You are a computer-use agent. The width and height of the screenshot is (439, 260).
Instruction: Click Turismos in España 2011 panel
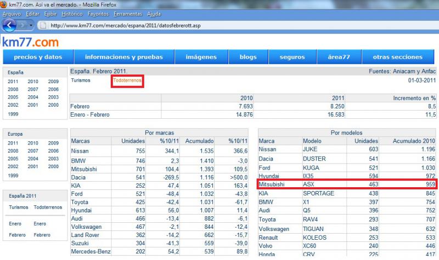point(19,207)
